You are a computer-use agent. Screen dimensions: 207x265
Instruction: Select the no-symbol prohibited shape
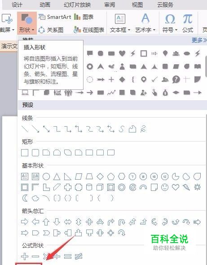pos(132,187)
